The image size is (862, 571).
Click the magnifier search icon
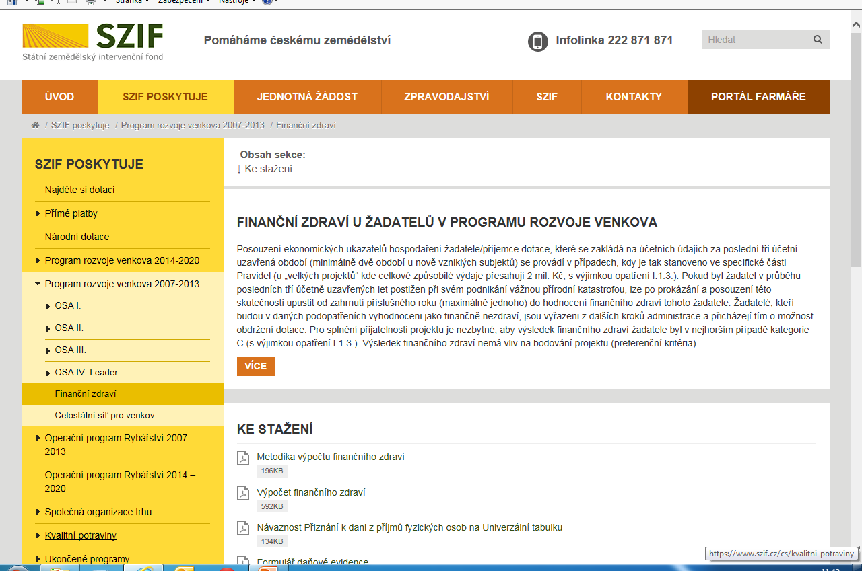[818, 40]
